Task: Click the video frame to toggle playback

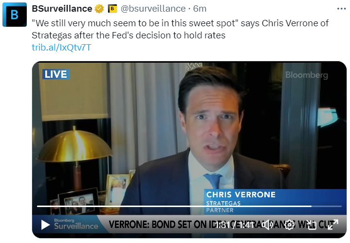Action: [x=189, y=134]
